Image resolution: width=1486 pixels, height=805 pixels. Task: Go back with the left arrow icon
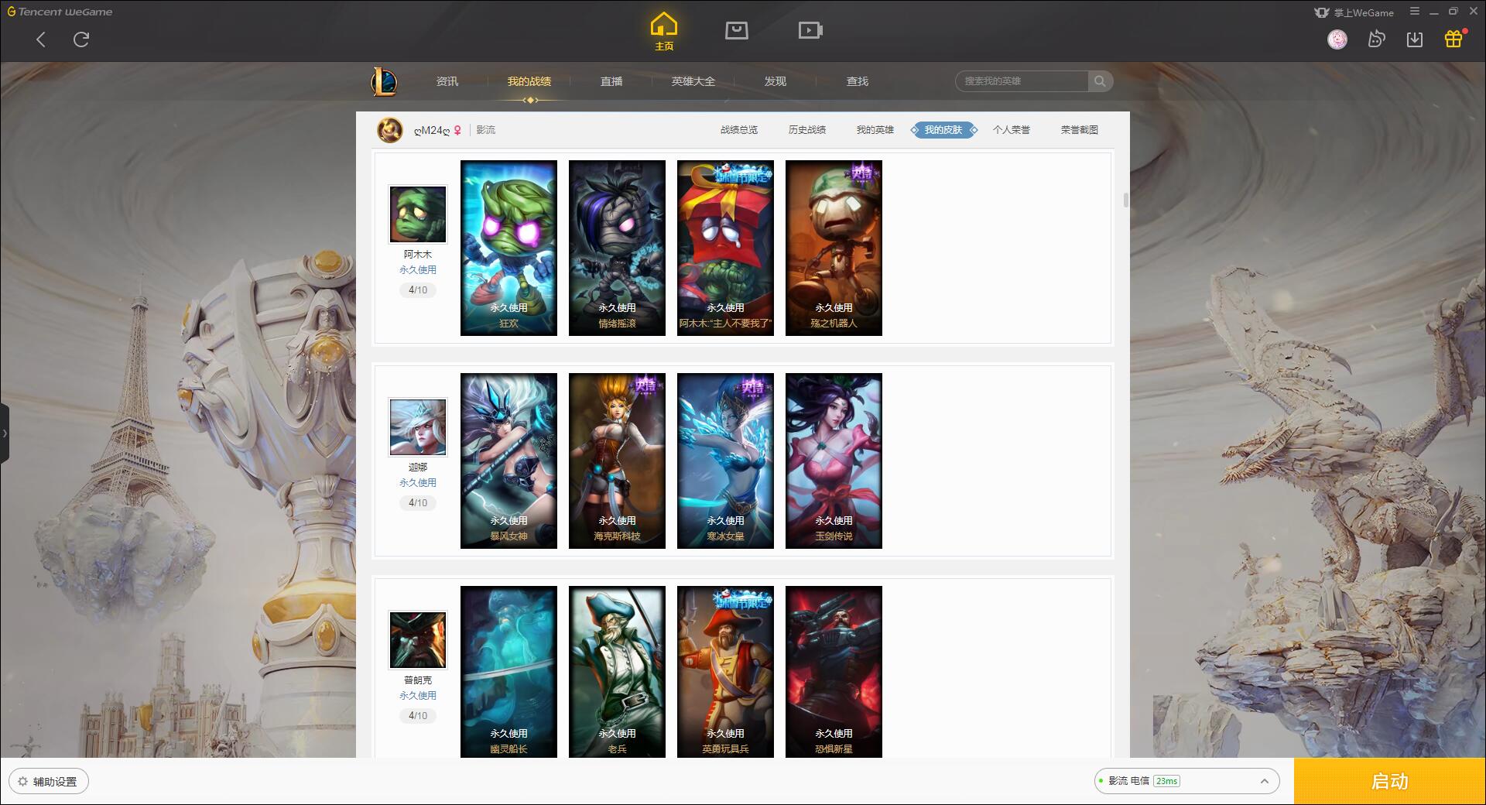pos(41,39)
